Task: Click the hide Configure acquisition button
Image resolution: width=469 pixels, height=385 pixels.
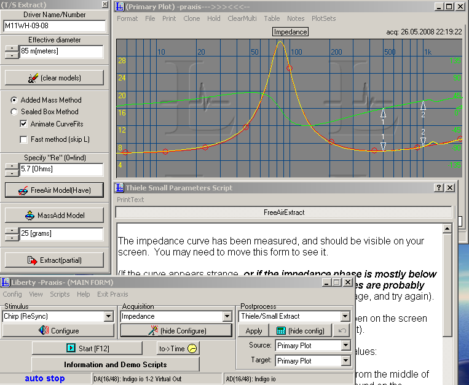Action: coord(177,330)
